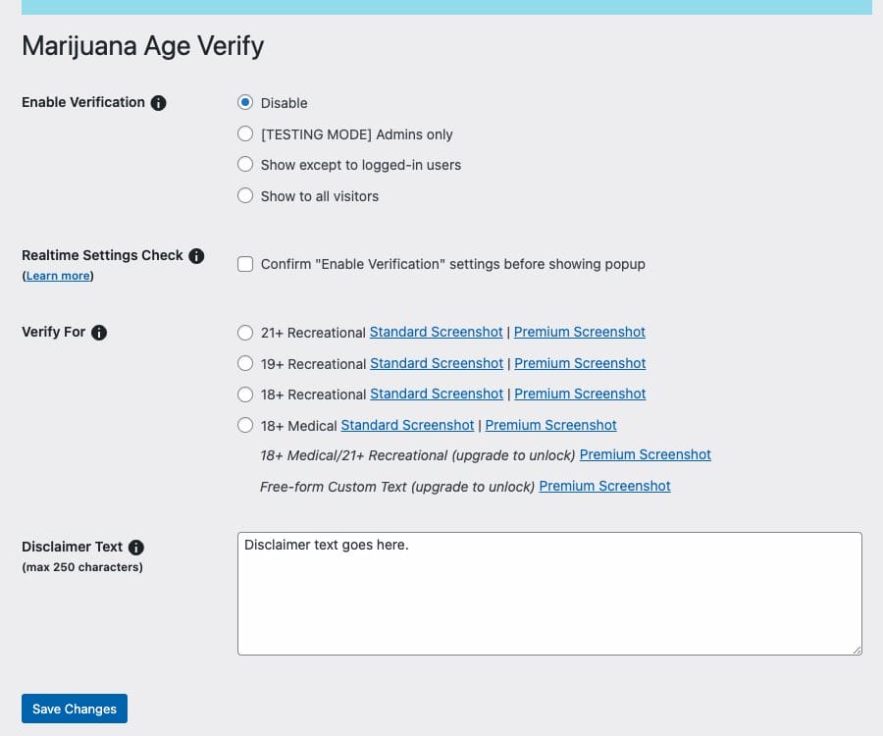Click info icon next to Realtime Settings Check
Viewport: 883px width, 736px height.
[196, 256]
